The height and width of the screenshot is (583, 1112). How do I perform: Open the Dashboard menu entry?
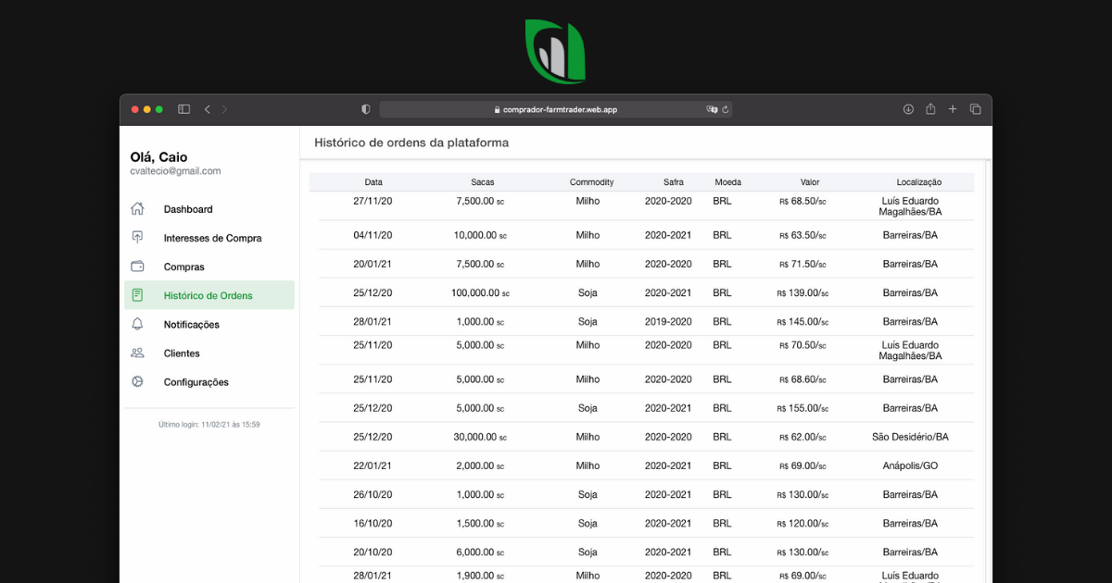(189, 209)
